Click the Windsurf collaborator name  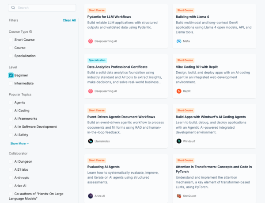189,141
